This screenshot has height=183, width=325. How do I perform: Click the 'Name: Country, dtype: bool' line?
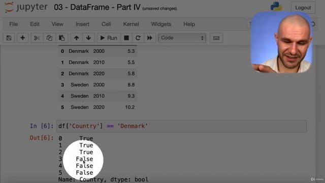pyautogui.click(x=103, y=179)
